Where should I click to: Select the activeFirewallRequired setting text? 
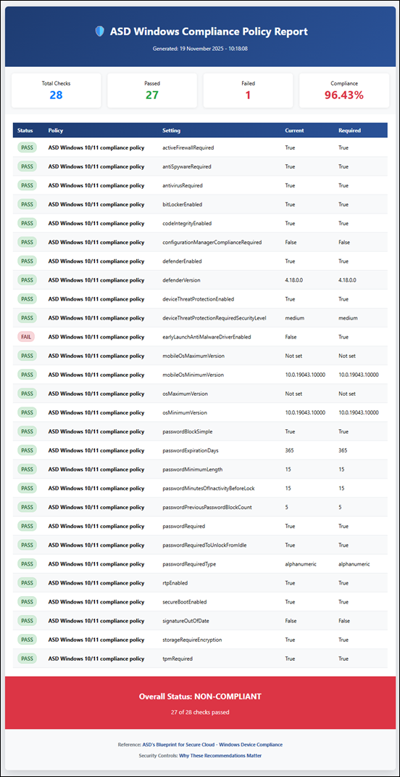point(188,147)
